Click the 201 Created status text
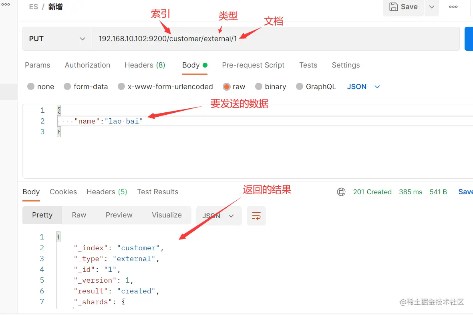 pos(372,192)
